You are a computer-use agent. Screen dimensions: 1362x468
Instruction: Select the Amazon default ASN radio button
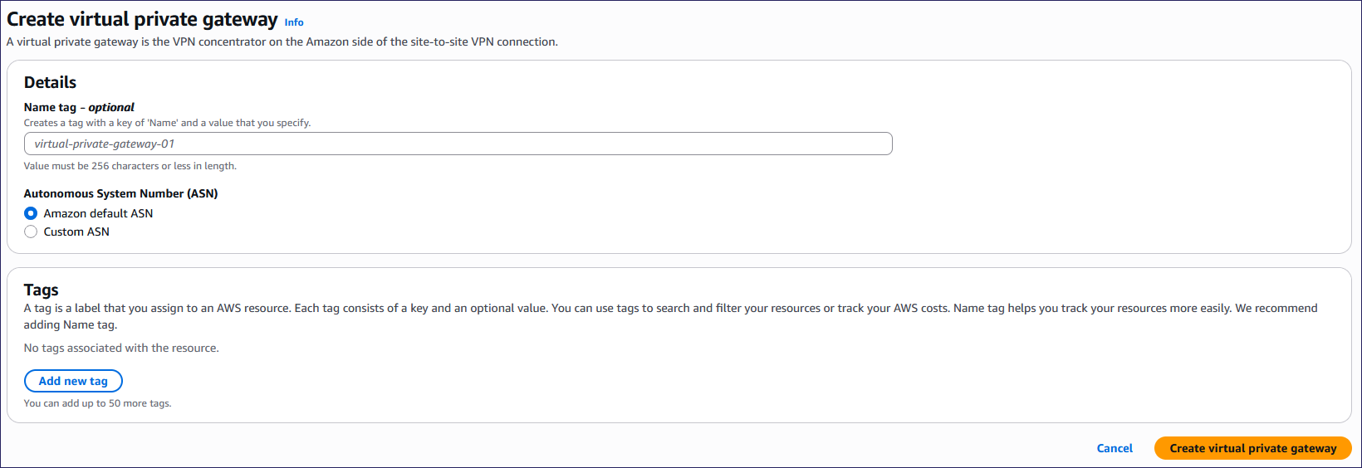pos(31,213)
